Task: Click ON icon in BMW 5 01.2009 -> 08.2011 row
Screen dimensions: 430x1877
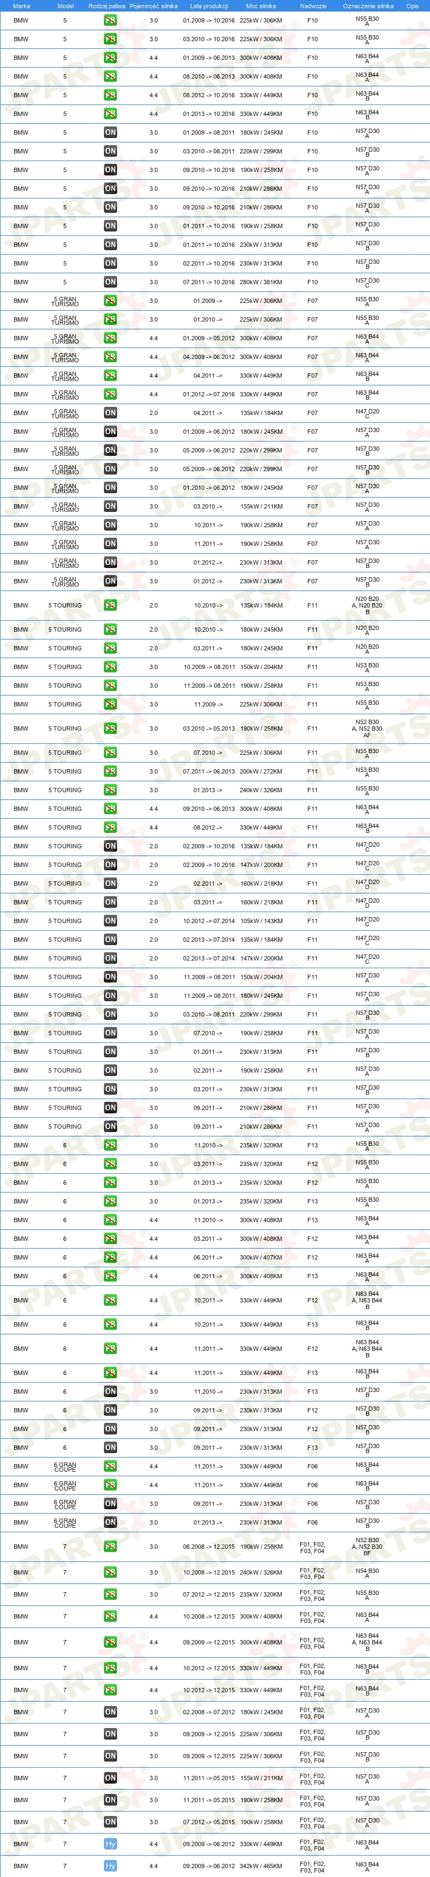Action: tap(110, 133)
